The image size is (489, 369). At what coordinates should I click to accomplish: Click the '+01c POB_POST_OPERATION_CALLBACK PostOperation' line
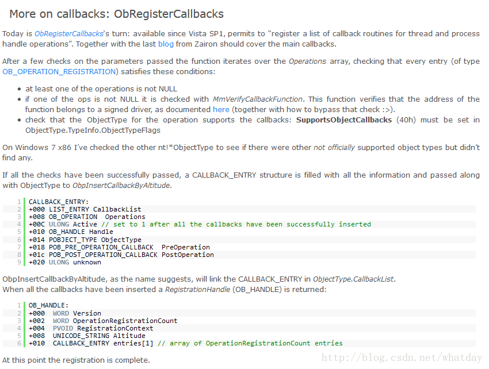click(121, 255)
